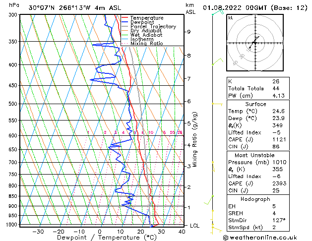Click the 1000 pressure level label
Screen dimensions: 312x241
pyautogui.click(x=13, y=225)
